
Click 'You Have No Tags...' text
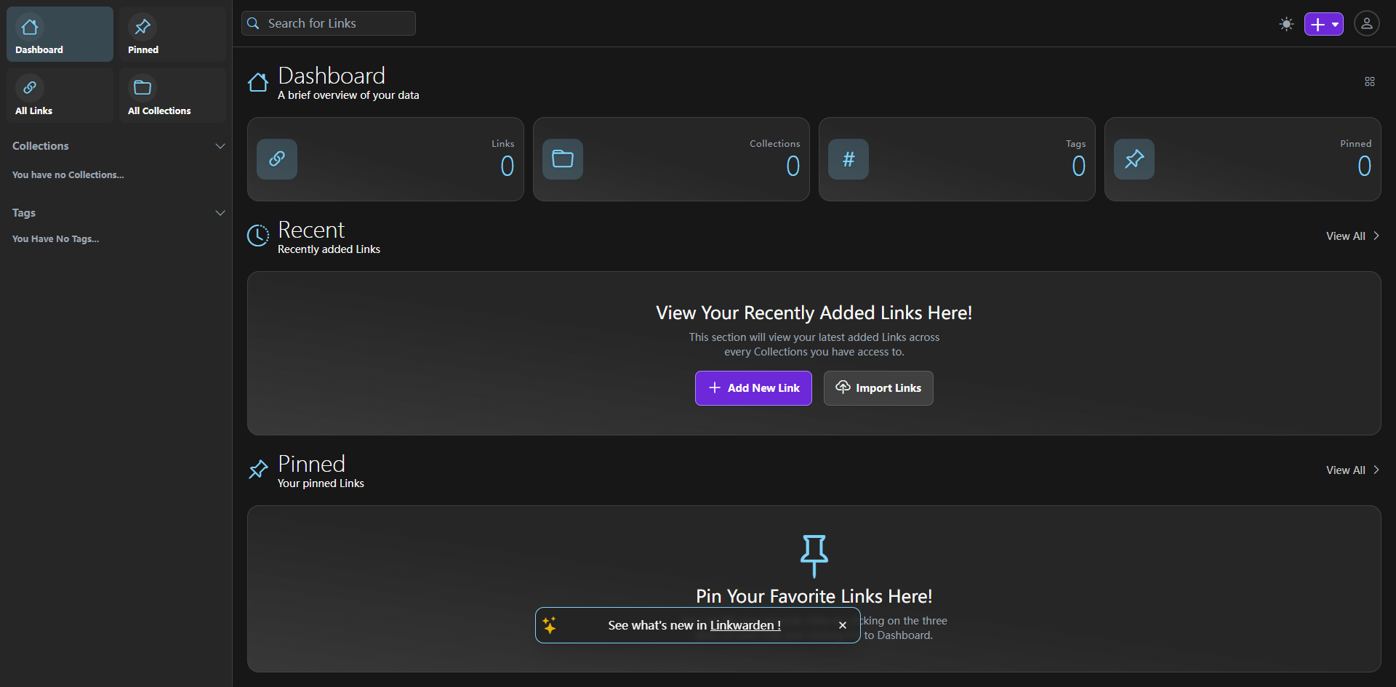56,239
